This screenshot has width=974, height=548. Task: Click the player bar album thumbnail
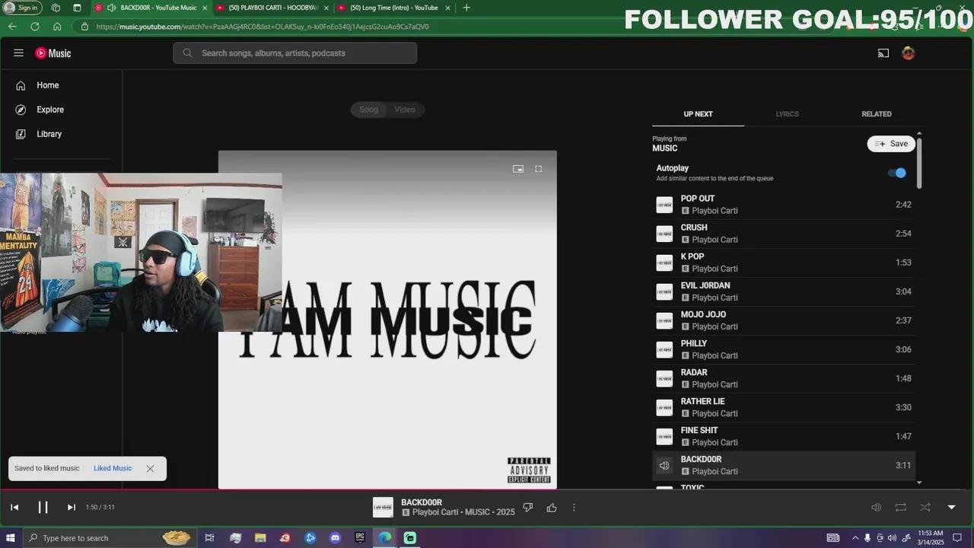tap(383, 508)
